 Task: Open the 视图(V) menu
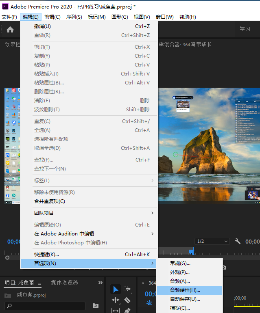(142, 17)
